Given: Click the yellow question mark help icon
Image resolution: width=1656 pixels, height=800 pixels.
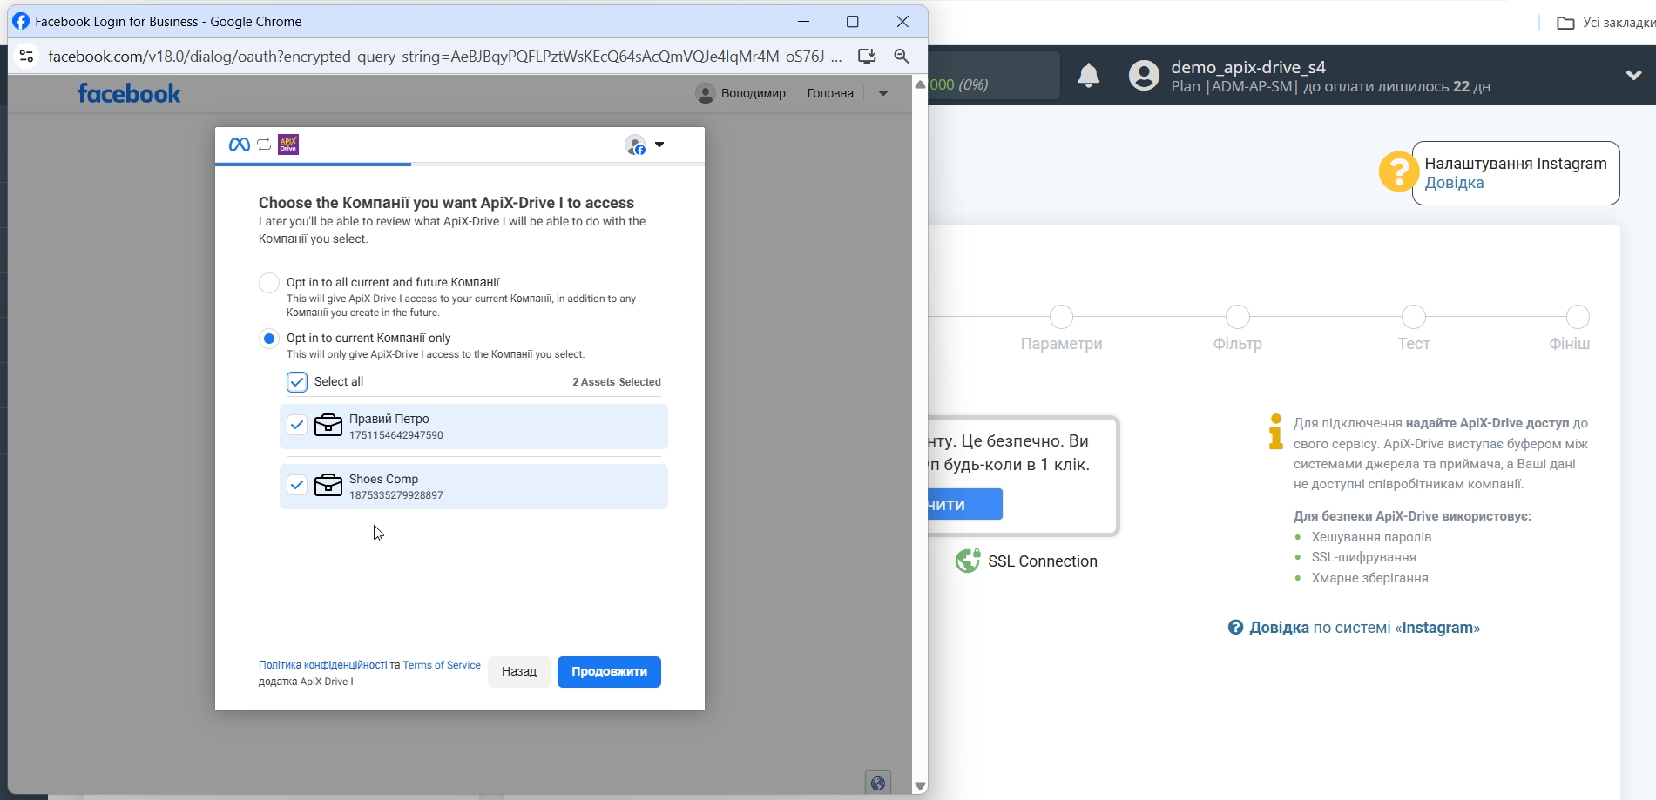Looking at the screenshot, I should [1398, 171].
